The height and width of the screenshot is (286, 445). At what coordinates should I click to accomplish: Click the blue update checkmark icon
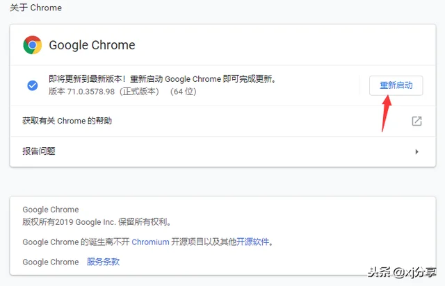pos(33,85)
